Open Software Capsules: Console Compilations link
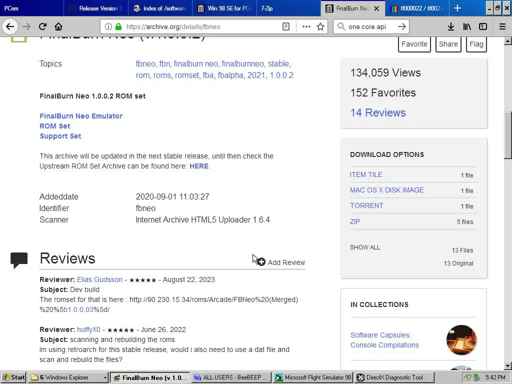Viewport: 512px width, 384px height. (384, 340)
